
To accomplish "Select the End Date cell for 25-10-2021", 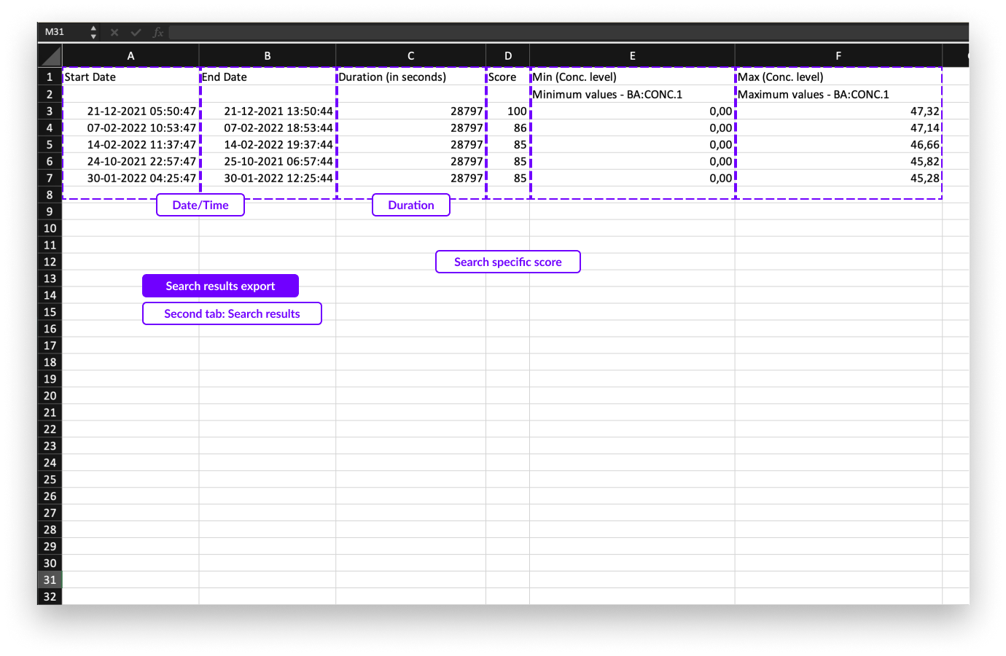I will coord(267,161).
